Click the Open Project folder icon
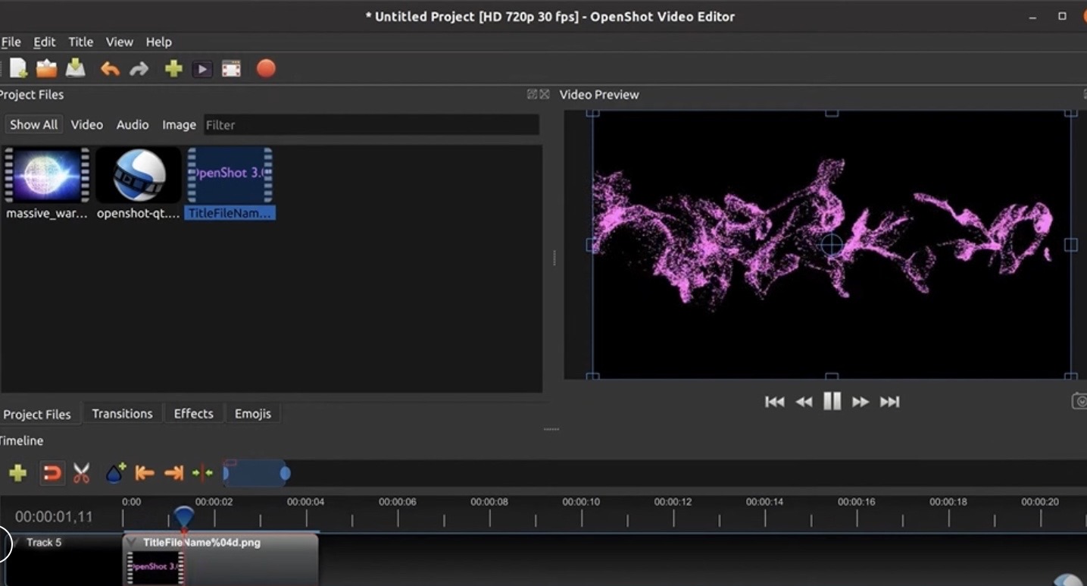Image resolution: width=1087 pixels, height=586 pixels. pos(47,69)
